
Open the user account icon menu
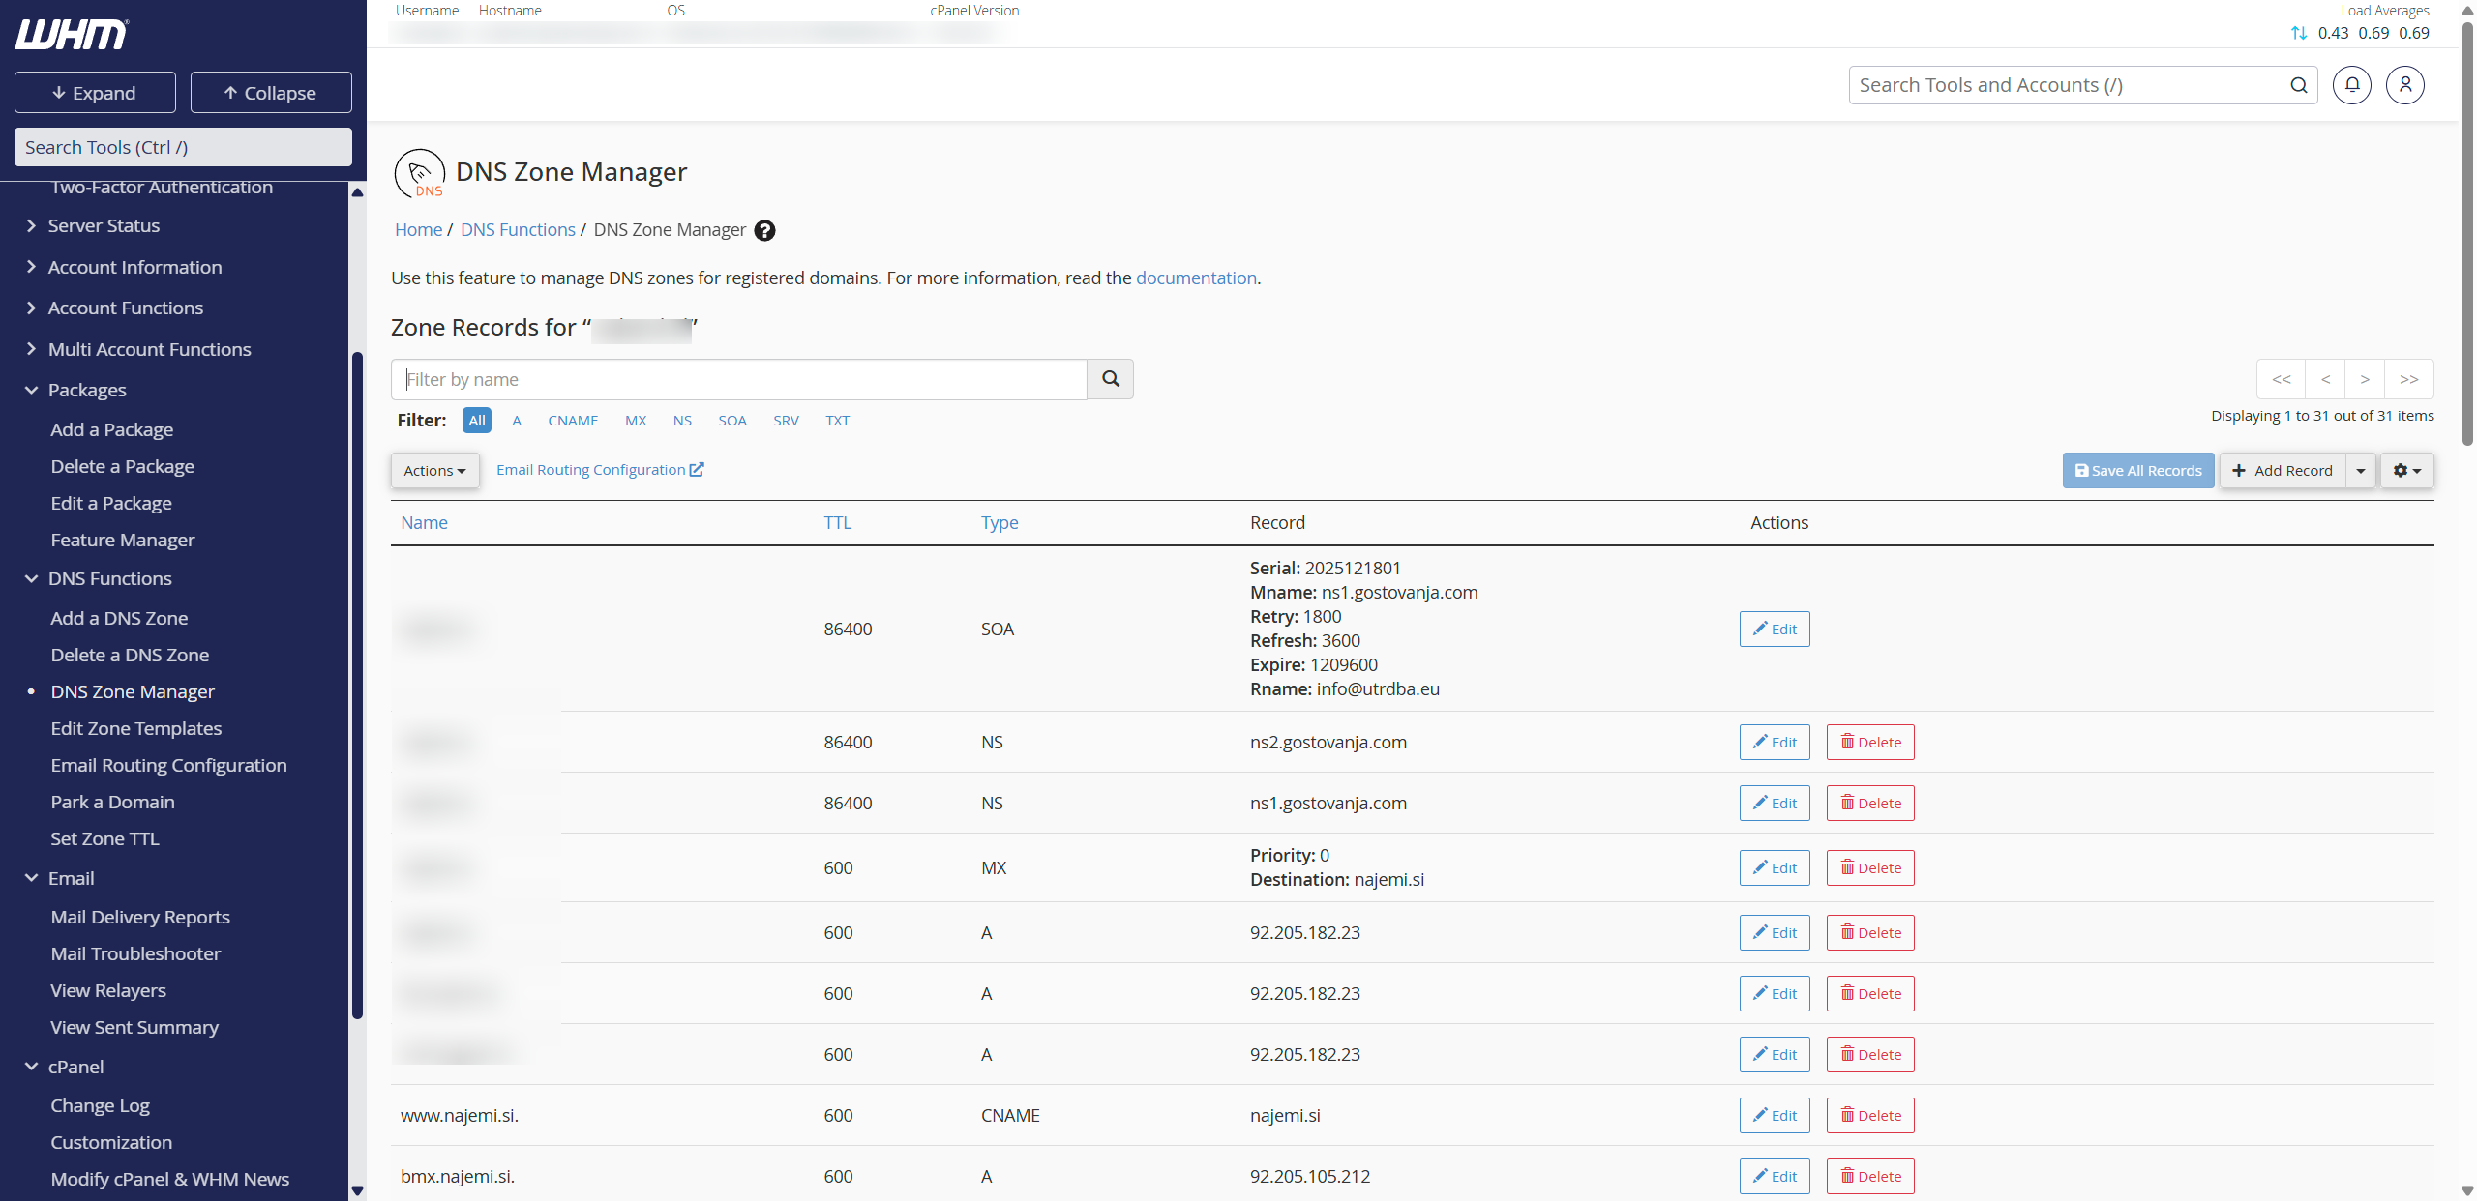2404,85
